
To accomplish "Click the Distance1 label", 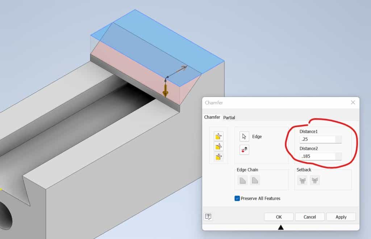I will tap(309, 131).
